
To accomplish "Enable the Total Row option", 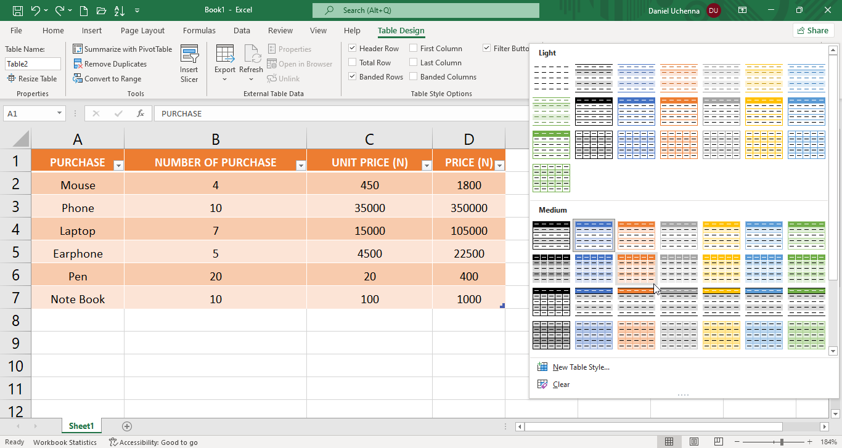I will pos(353,62).
